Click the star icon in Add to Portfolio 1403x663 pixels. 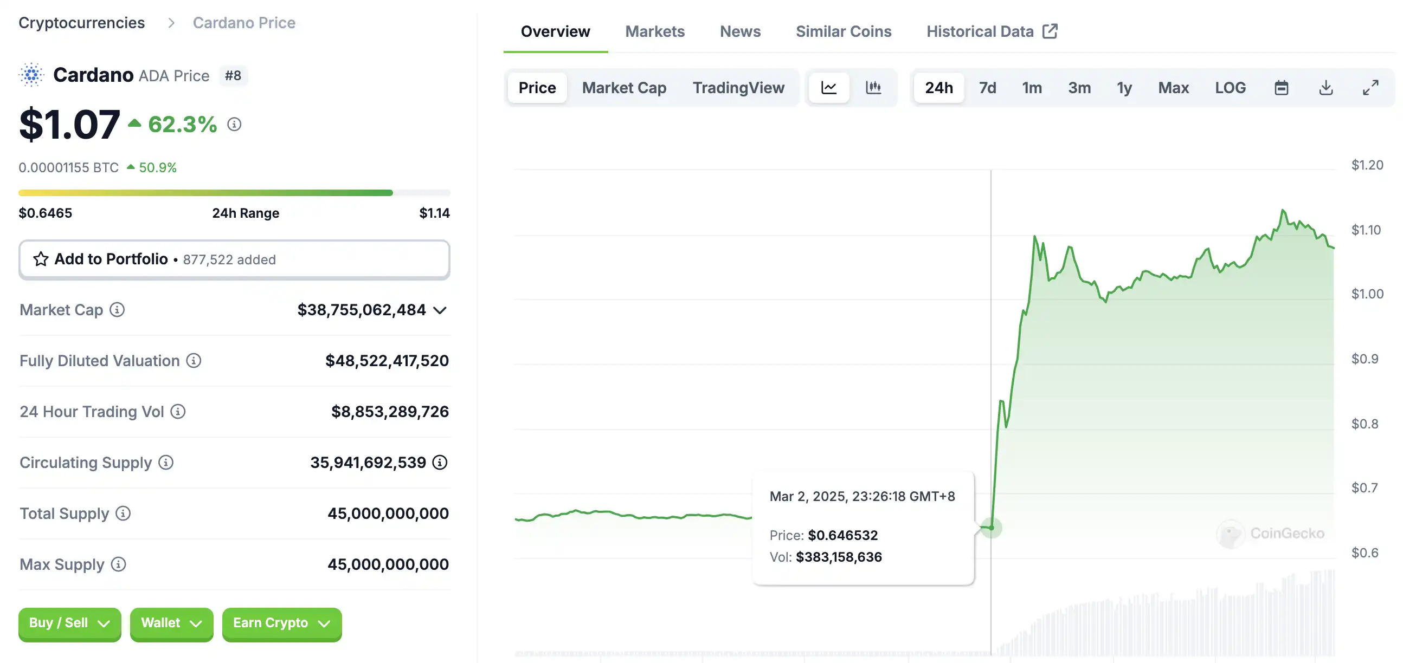click(41, 259)
